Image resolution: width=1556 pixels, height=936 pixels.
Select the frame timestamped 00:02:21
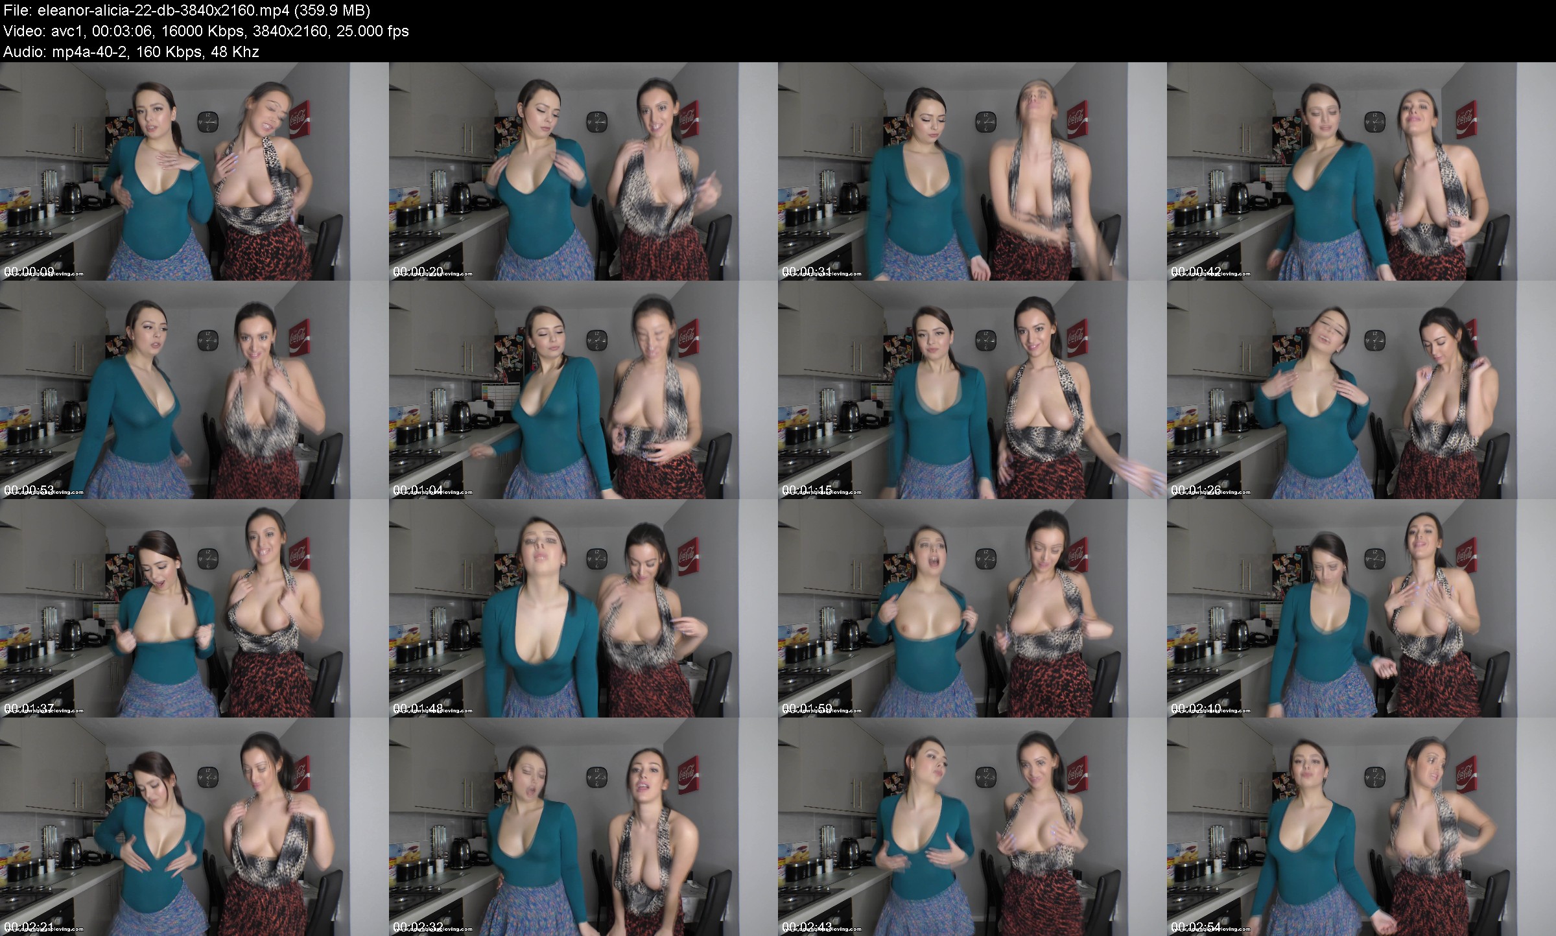click(194, 826)
